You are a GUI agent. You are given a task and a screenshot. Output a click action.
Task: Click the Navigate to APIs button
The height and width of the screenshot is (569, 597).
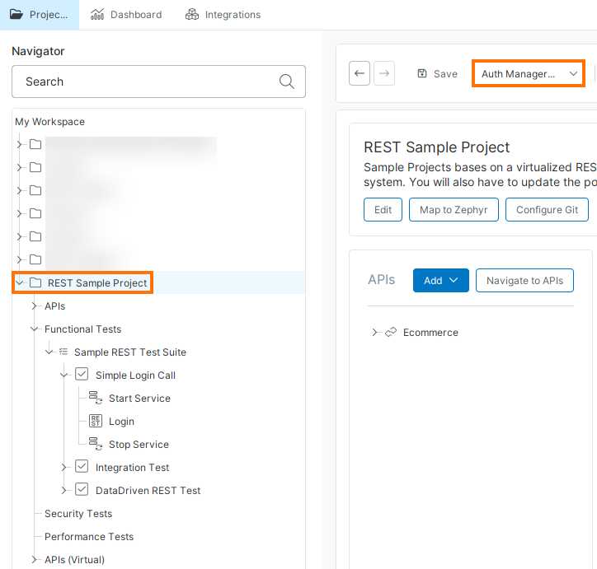(x=524, y=281)
